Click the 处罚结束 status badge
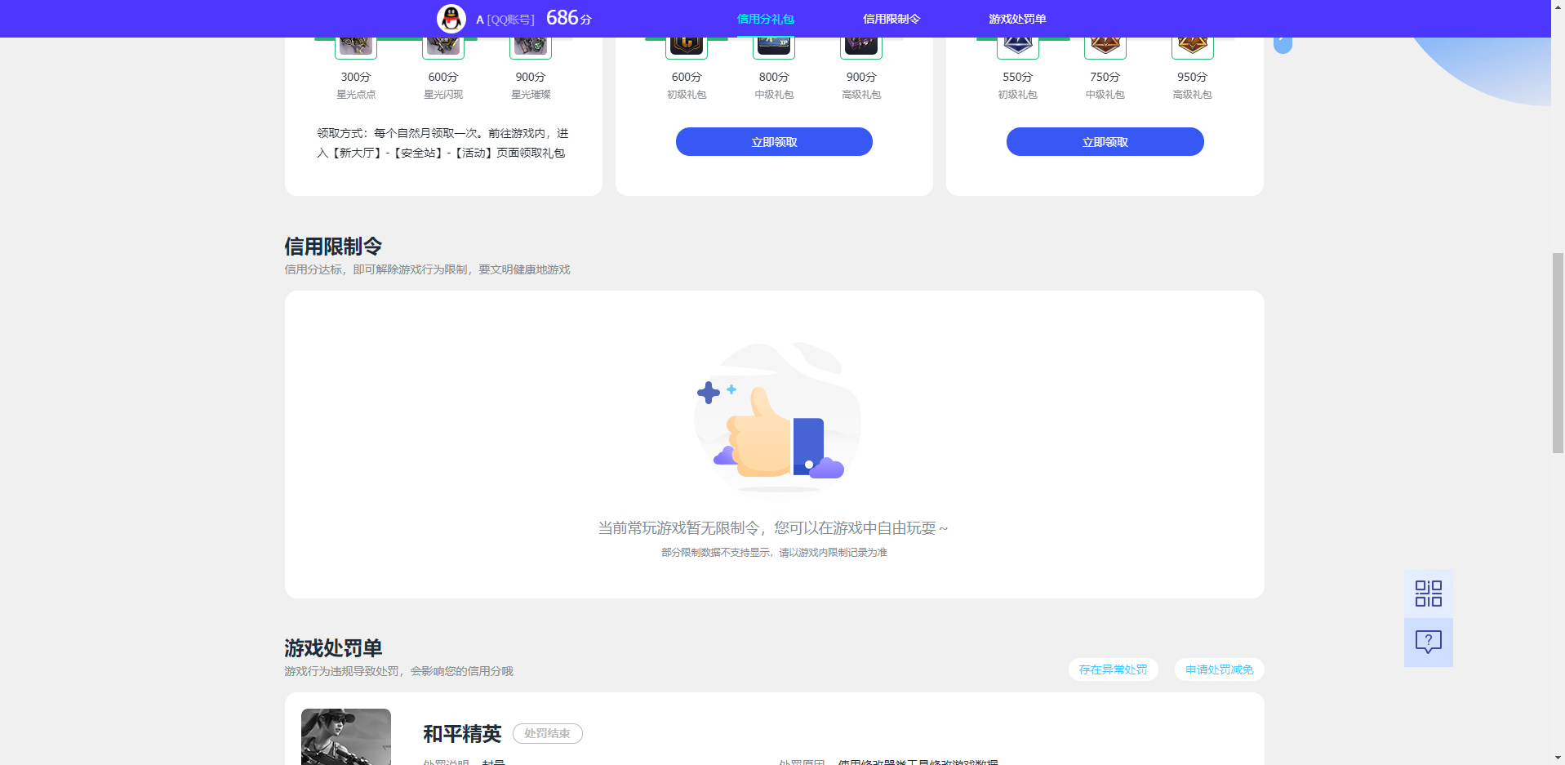 coord(548,733)
